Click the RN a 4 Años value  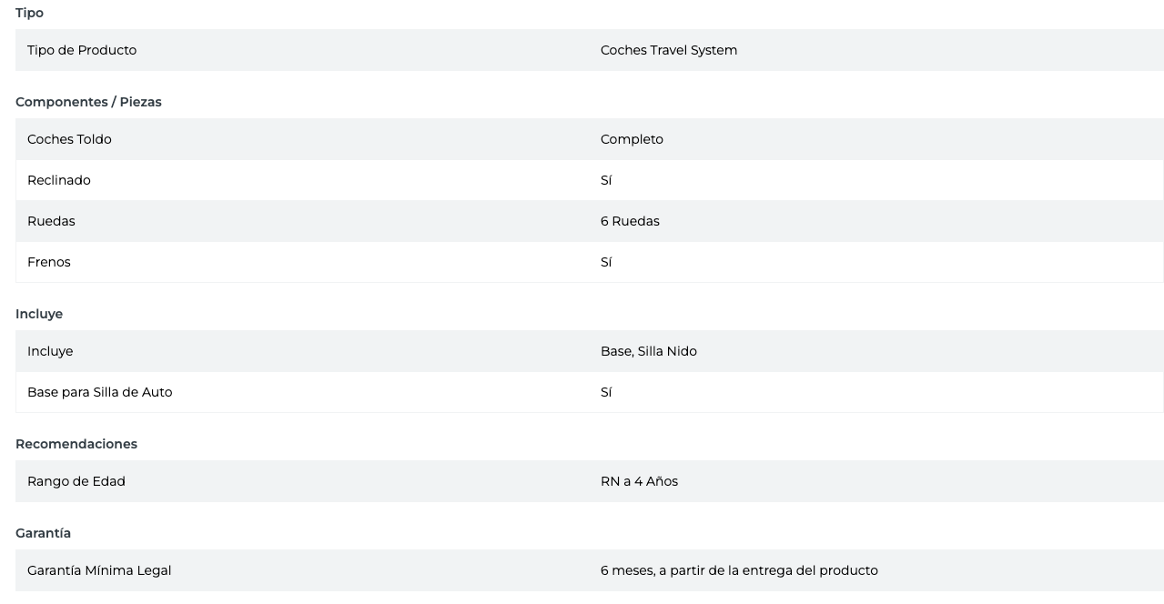click(639, 481)
